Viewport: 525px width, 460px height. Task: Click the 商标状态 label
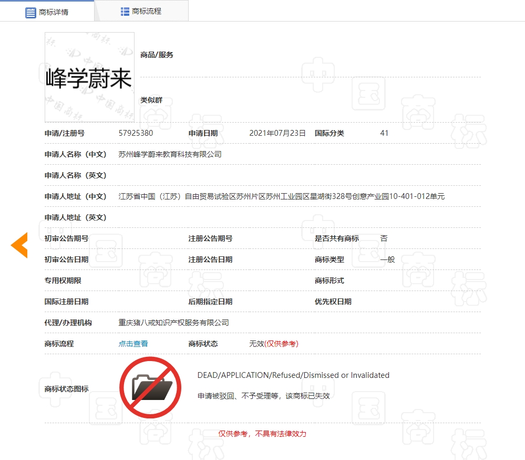203,344
